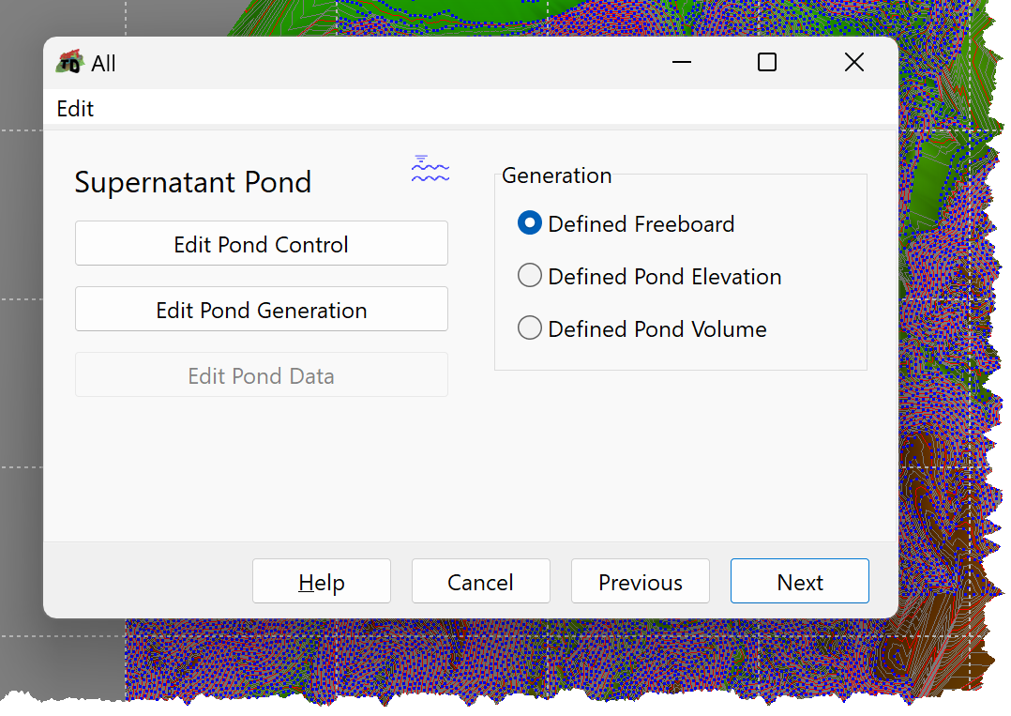Click the TD application icon in title bar

point(69,63)
